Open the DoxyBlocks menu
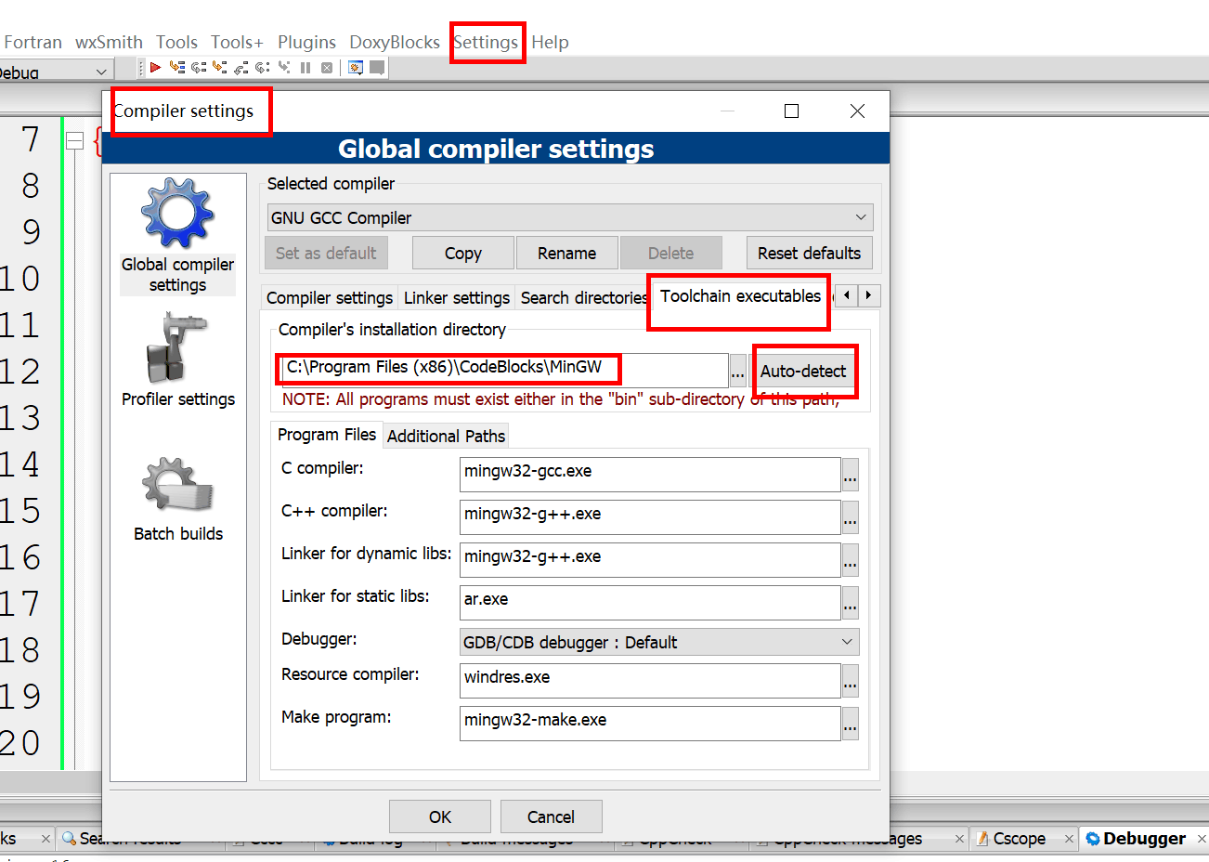Image resolution: width=1209 pixels, height=862 pixels. click(x=395, y=42)
